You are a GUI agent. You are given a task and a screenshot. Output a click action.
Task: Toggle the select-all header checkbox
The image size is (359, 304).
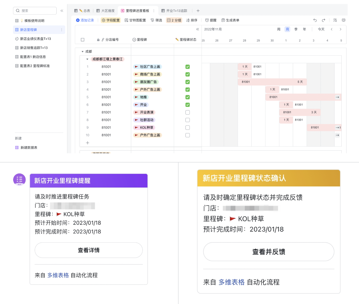click(83, 40)
